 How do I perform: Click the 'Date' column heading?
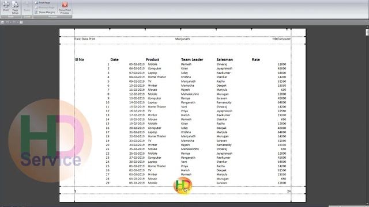coord(114,60)
